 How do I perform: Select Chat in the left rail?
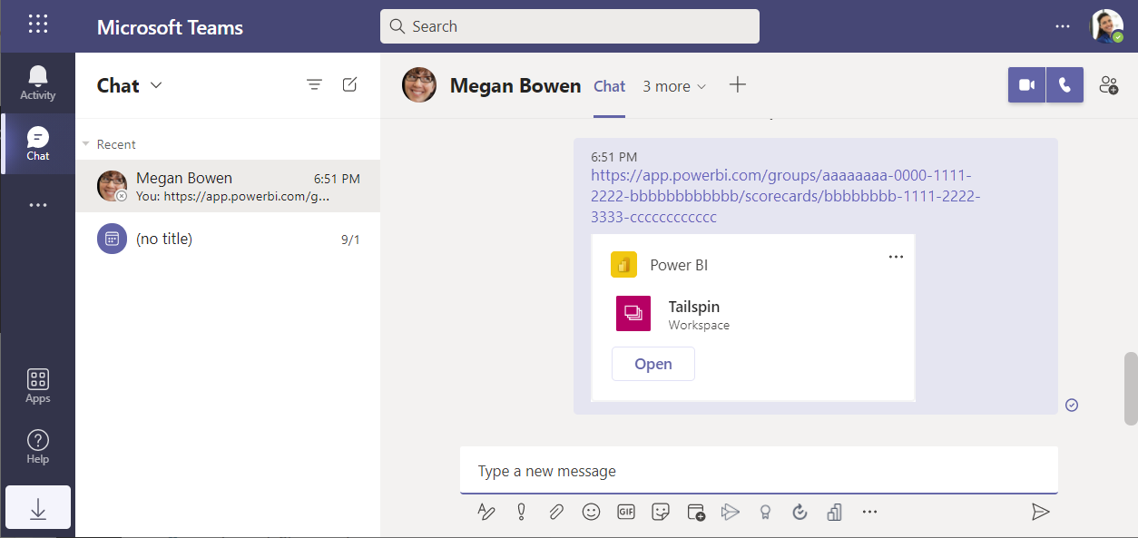[x=38, y=143]
